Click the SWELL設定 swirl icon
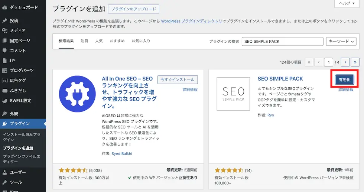This screenshot has width=364, height=192. [4, 101]
